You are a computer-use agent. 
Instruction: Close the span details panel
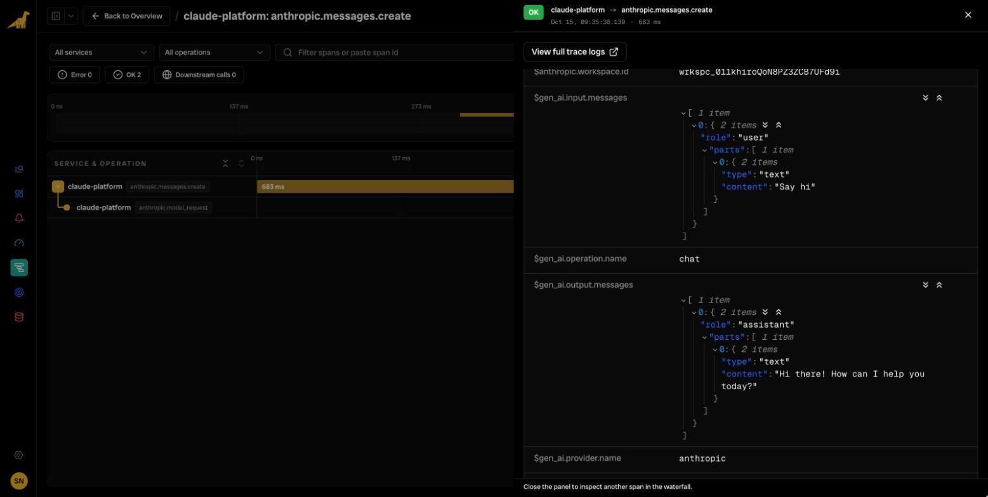(968, 15)
